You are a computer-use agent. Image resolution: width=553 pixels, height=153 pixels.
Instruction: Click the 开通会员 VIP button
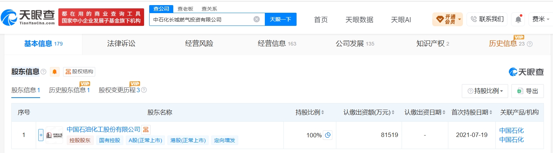(x=447, y=19)
